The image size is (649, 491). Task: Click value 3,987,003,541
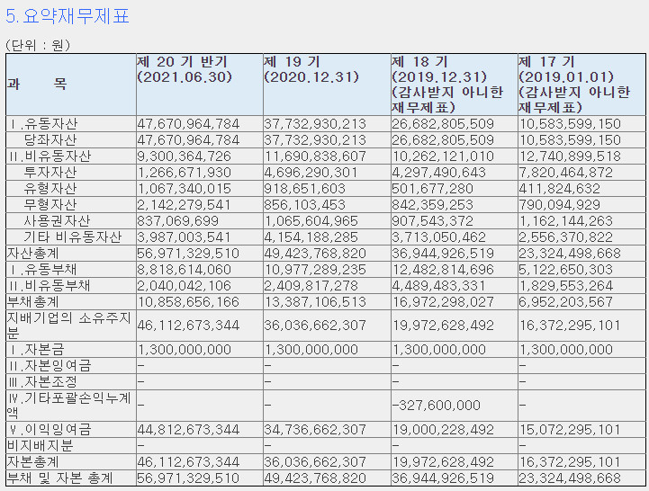185,237
